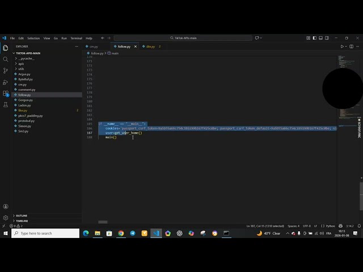Click Ln 187, Col 15 status entry

(x=265, y=226)
